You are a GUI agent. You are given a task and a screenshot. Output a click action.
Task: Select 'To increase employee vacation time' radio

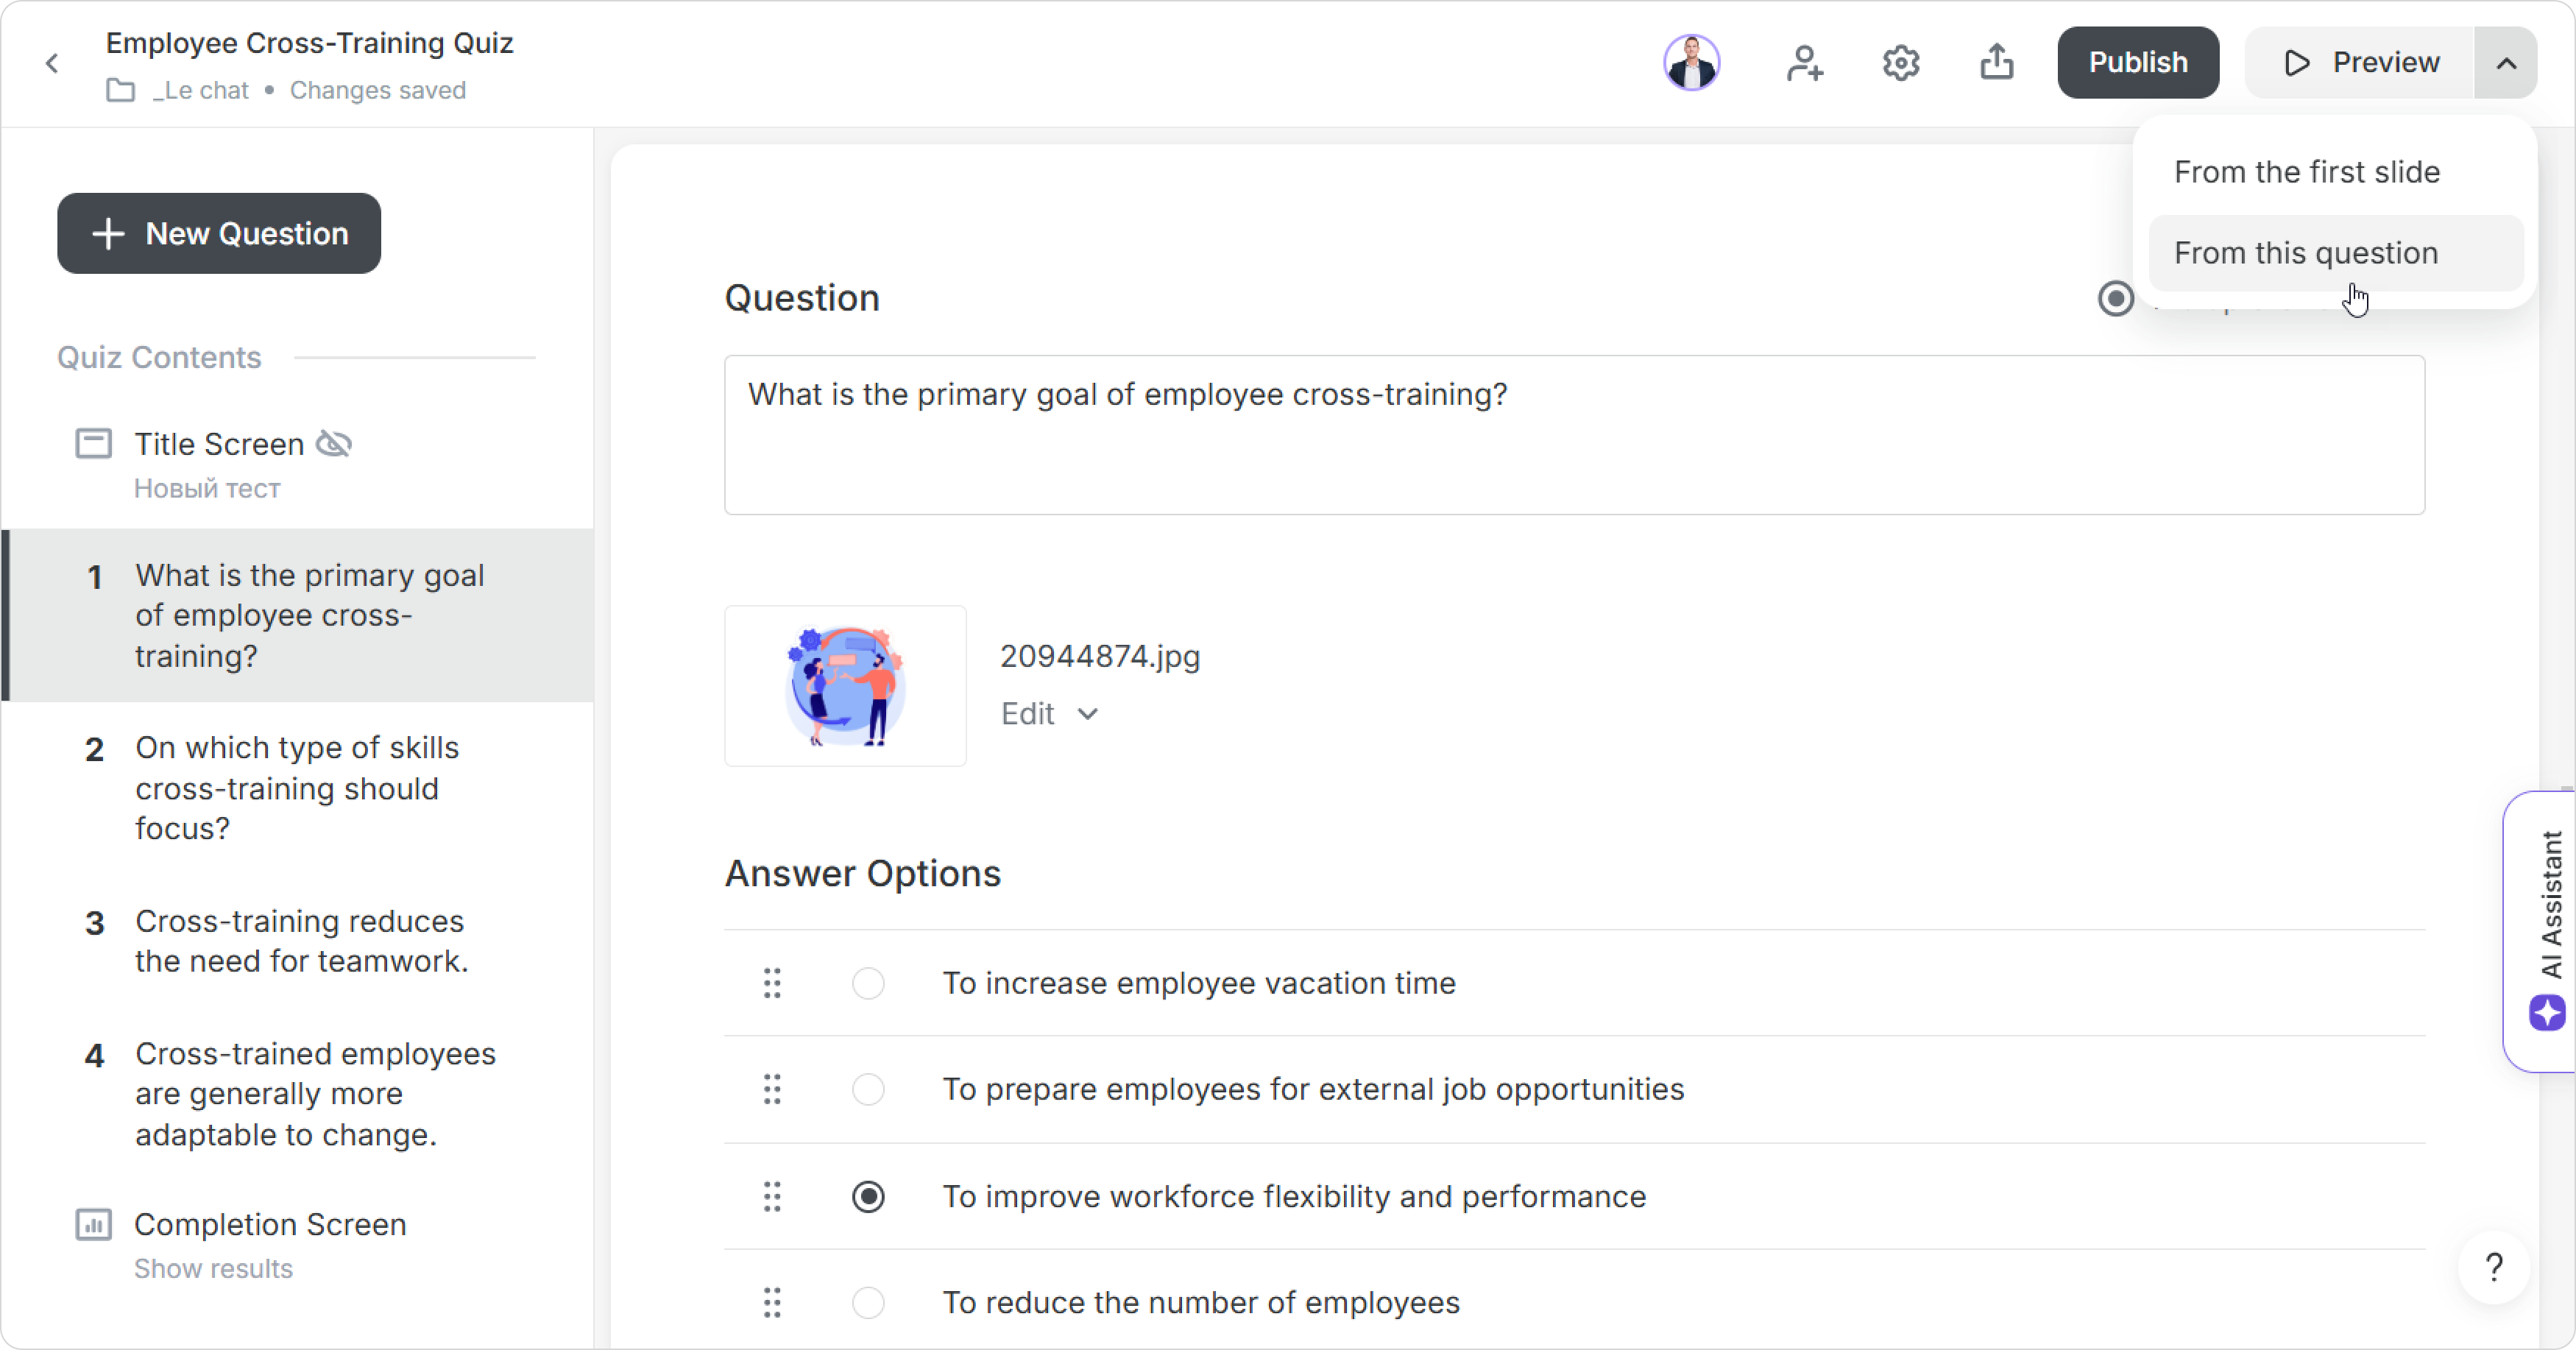(868, 983)
